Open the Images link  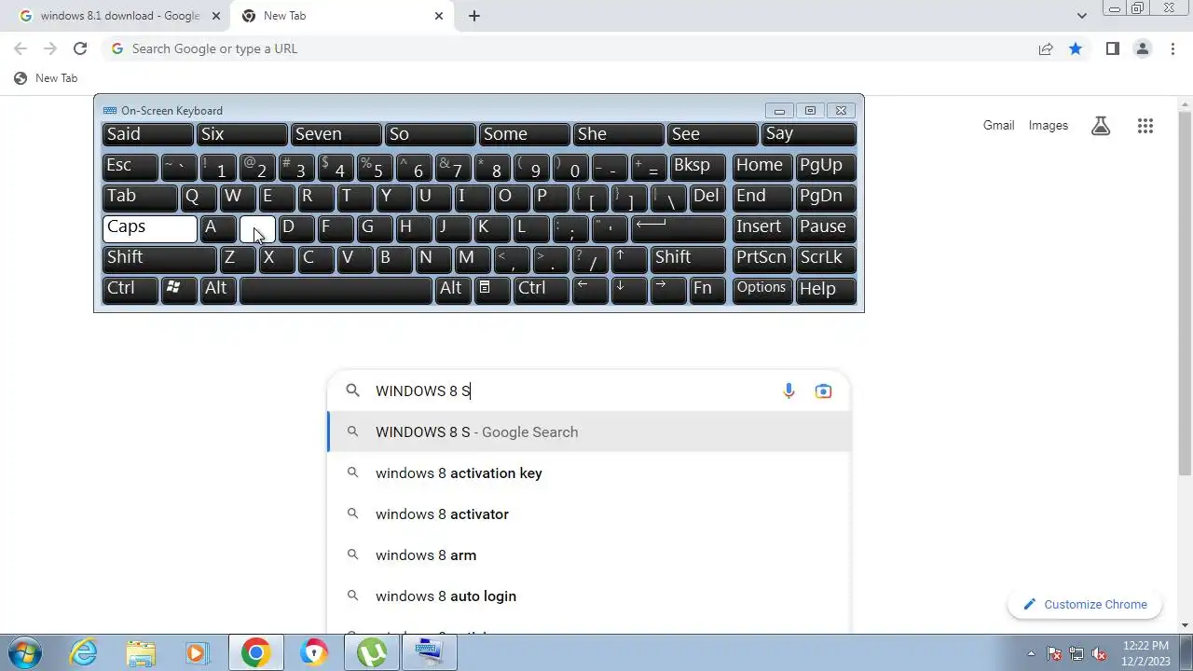[1049, 126]
